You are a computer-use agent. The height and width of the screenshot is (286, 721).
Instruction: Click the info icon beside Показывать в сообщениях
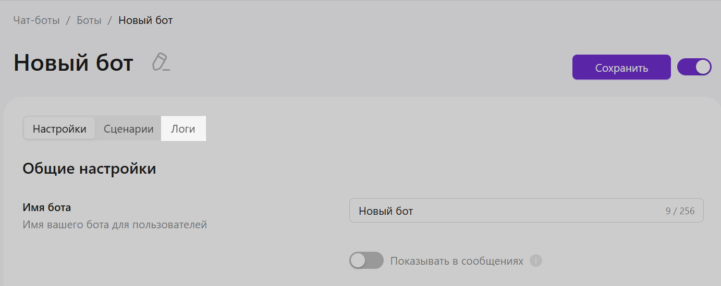(x=536, y=261)
